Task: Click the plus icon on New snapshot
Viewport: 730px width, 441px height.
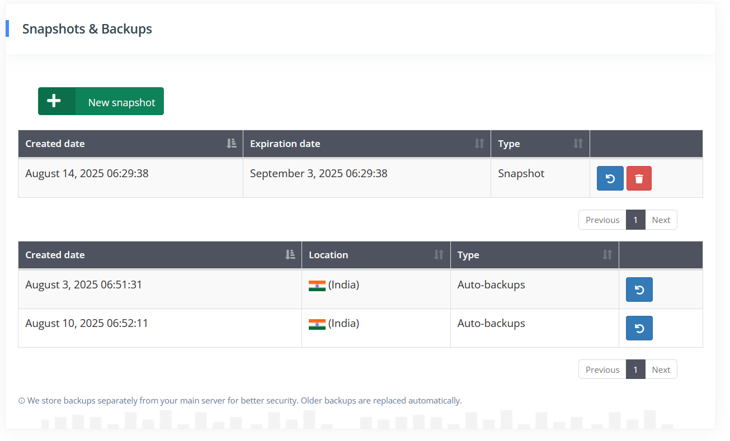Action: pos(54,101)
